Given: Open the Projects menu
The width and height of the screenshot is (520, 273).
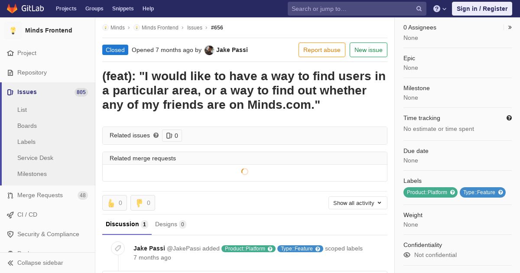Looking at the screenshot, I should tap(66, 9).
